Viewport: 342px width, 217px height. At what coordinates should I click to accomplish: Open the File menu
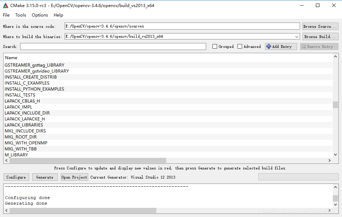coord(6,15)
